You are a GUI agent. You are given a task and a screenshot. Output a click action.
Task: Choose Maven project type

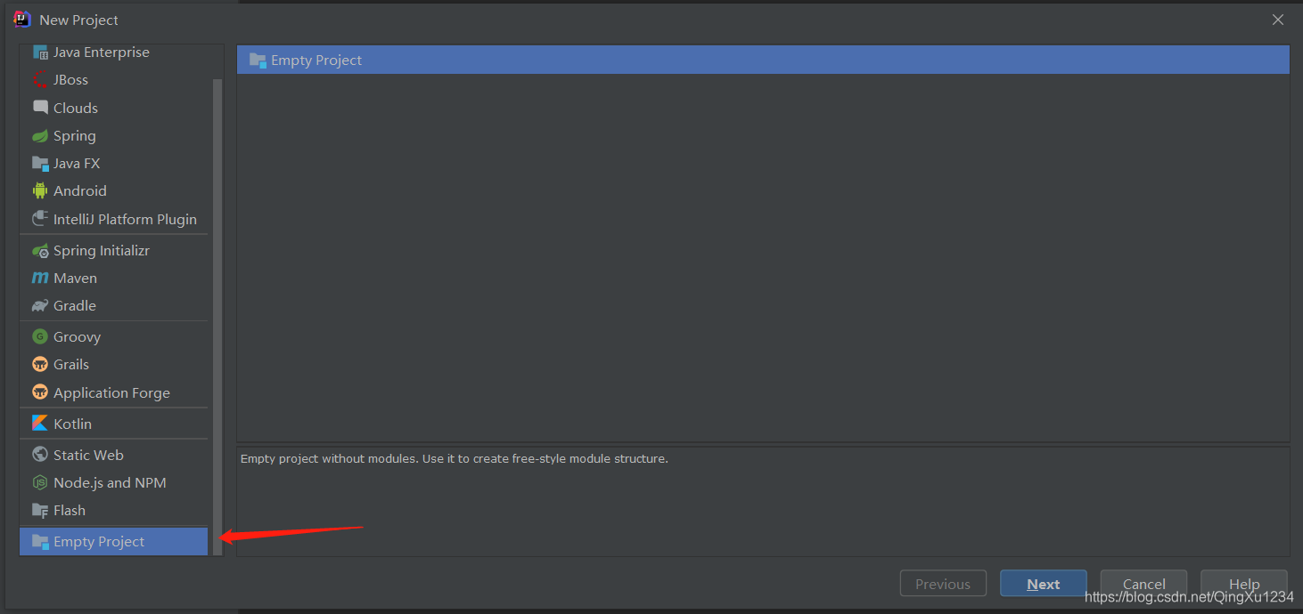coord(114,279)
